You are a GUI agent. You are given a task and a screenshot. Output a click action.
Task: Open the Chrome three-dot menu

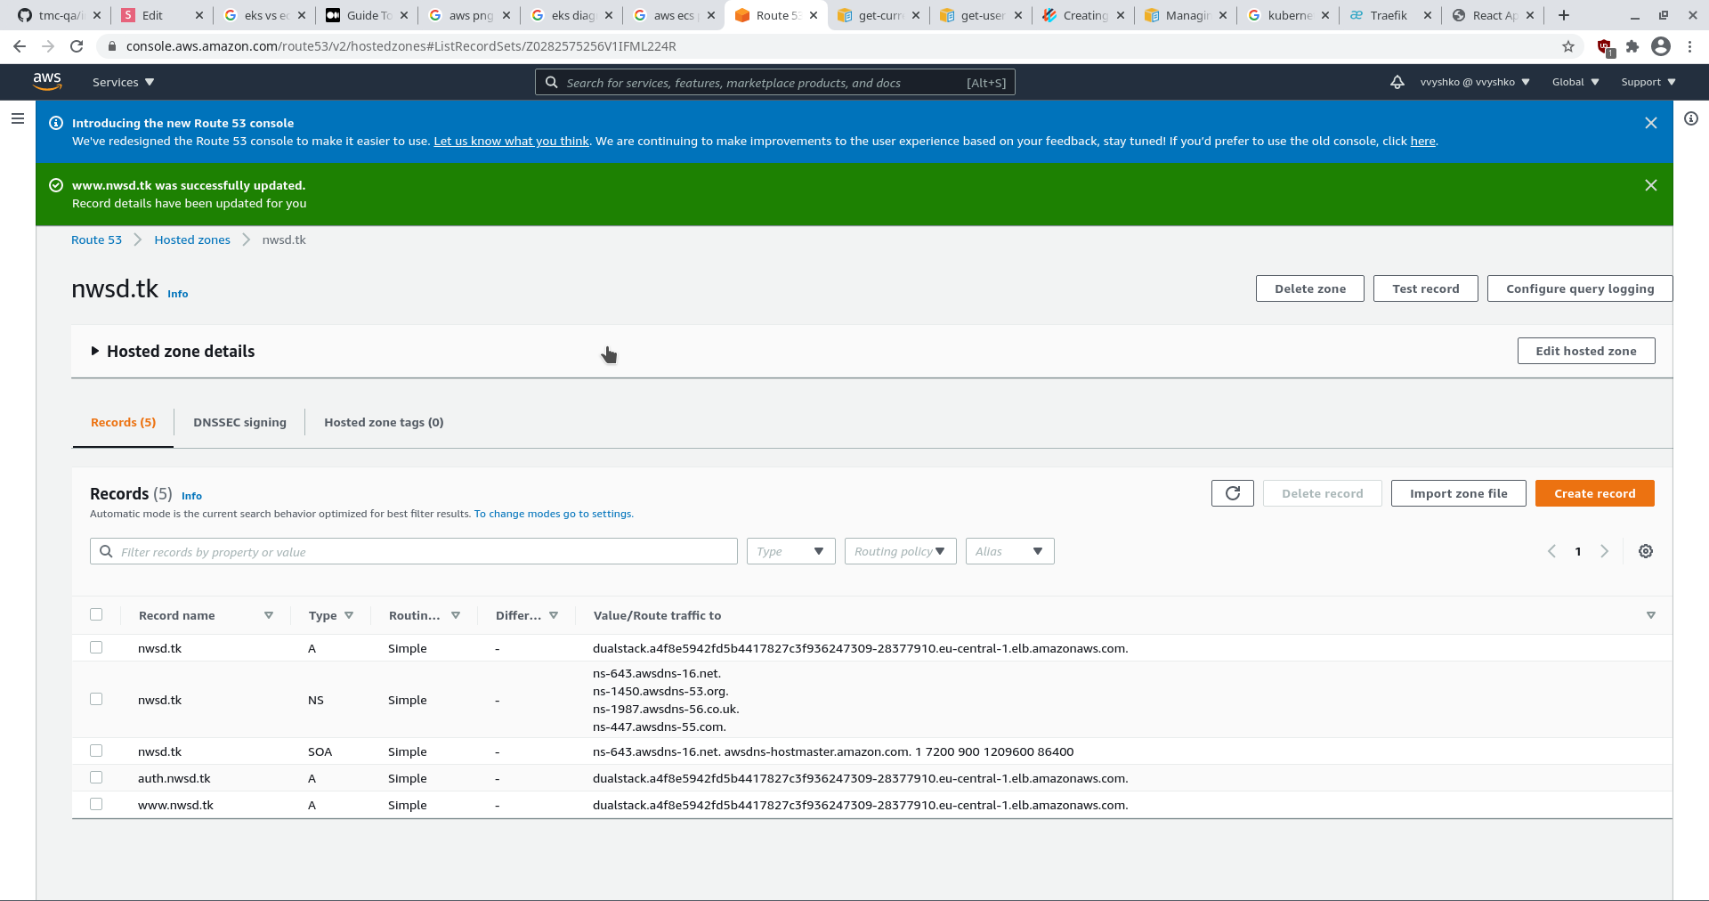click(x=1690, y=46)
